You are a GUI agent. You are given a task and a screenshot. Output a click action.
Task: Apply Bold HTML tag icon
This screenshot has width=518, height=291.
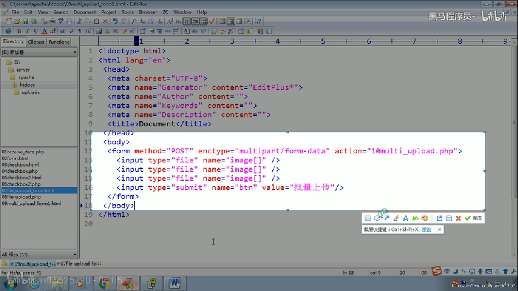19,31
